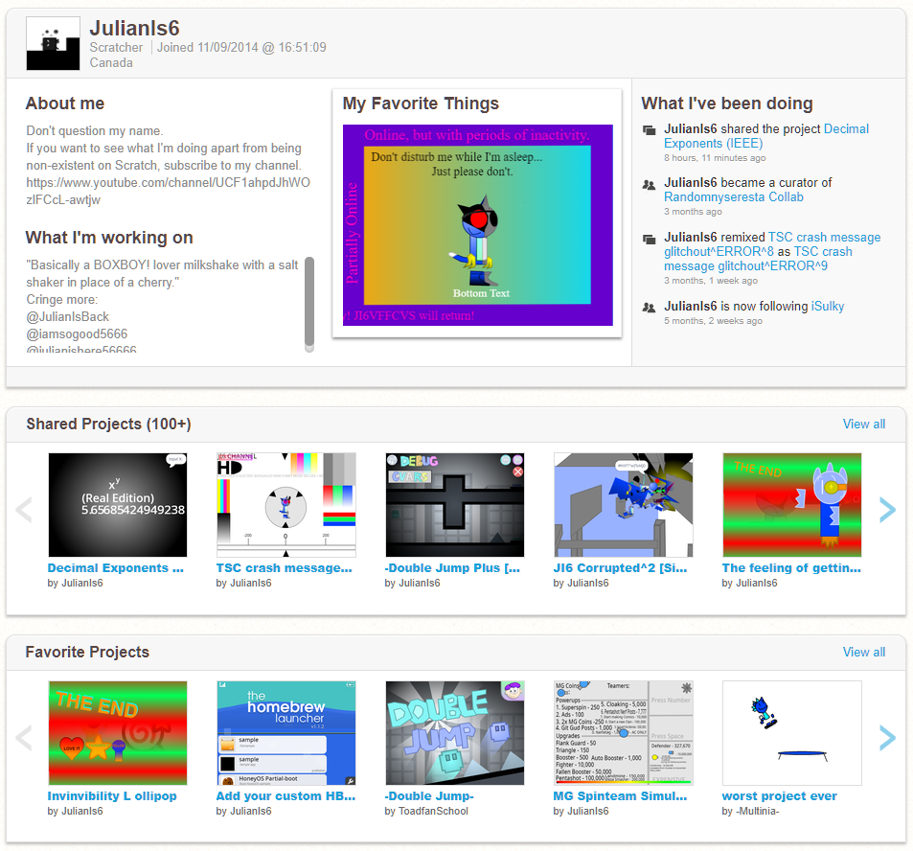Open View all for Favorite Projects
Screen dimensions: 913x851
[x=863, y=652]
